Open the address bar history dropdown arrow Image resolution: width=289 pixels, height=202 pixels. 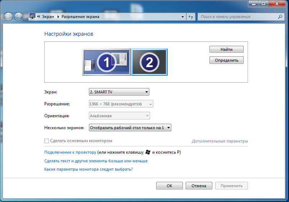coord(182,17)
